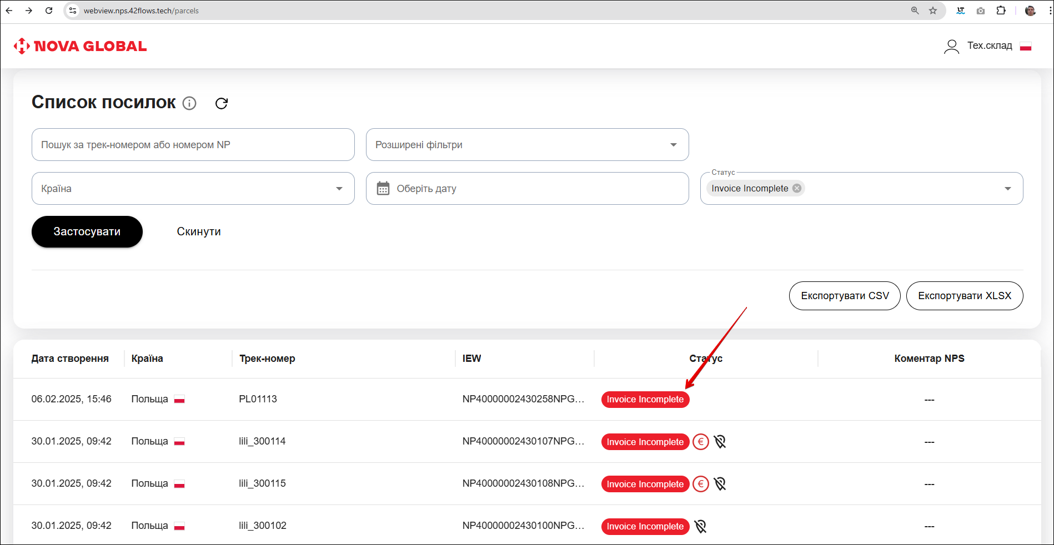The image size is (1054, 545).
Task: Open the user profile icon
Action: point(951,46)
